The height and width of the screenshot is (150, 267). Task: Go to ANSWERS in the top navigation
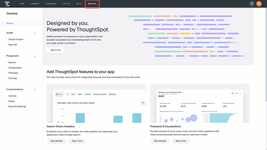tap(35, 4)
